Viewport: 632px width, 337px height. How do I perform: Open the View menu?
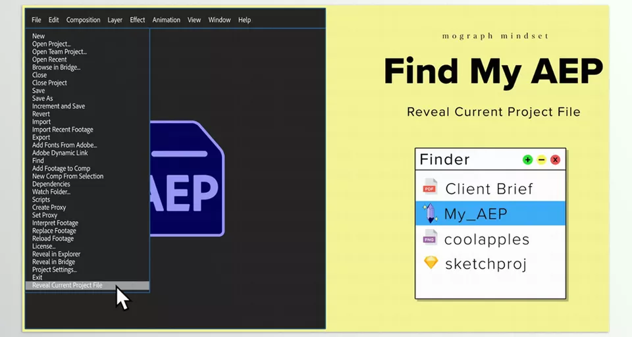[194, 20]
